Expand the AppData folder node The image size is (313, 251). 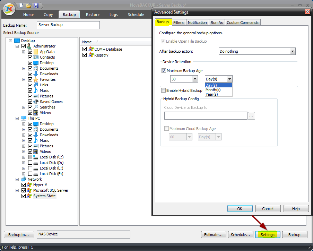tap(24, 52)
